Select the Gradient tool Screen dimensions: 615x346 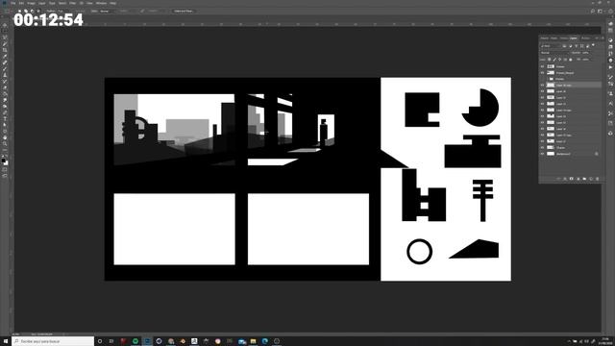click(x=5, y=94)
